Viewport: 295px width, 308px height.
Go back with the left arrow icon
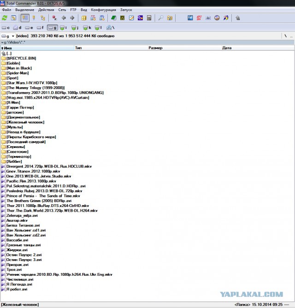(x=64, y=18)
